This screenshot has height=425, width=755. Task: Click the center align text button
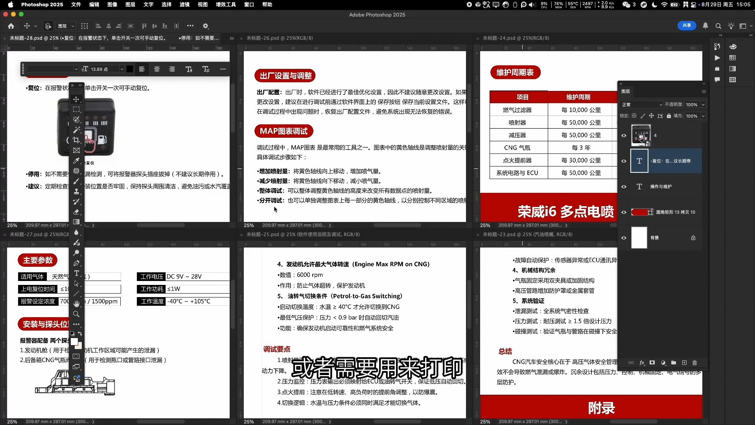tap(157, 69)
